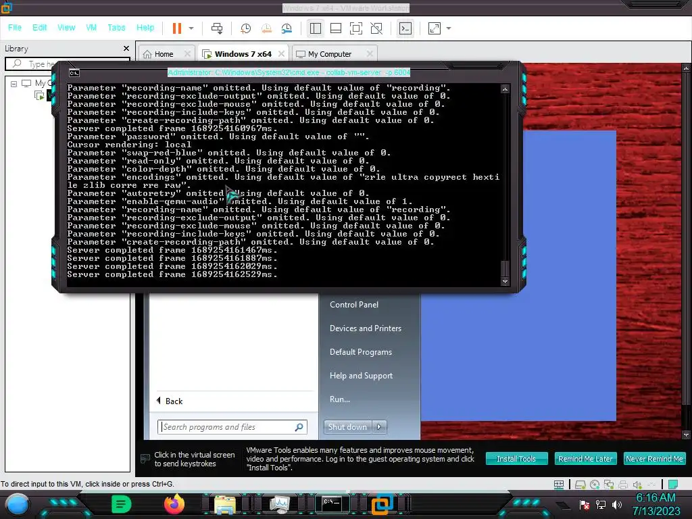Open cmd window system menu icon
The width and height of the screenshot is (692, 519).
coord(74,73)
